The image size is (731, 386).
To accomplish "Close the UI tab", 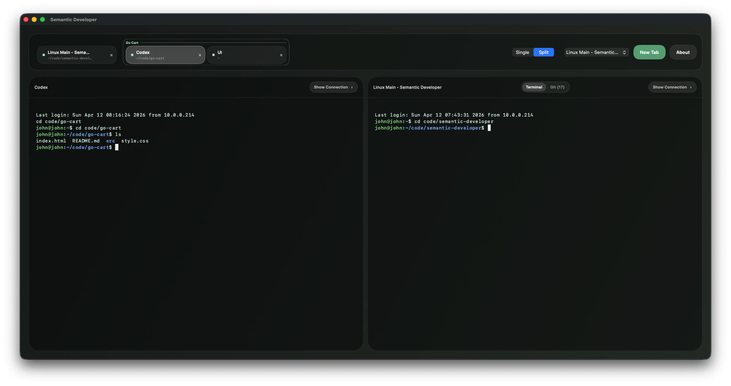I will (x=281, y=55).
